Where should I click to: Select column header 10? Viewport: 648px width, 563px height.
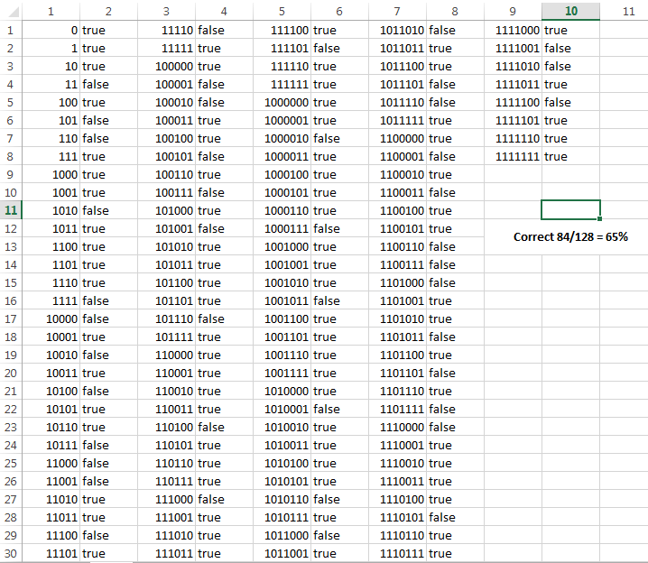pyautogui.click(x=570, y=11)
